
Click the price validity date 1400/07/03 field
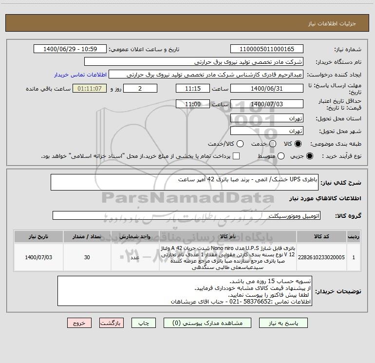(267, 104)
